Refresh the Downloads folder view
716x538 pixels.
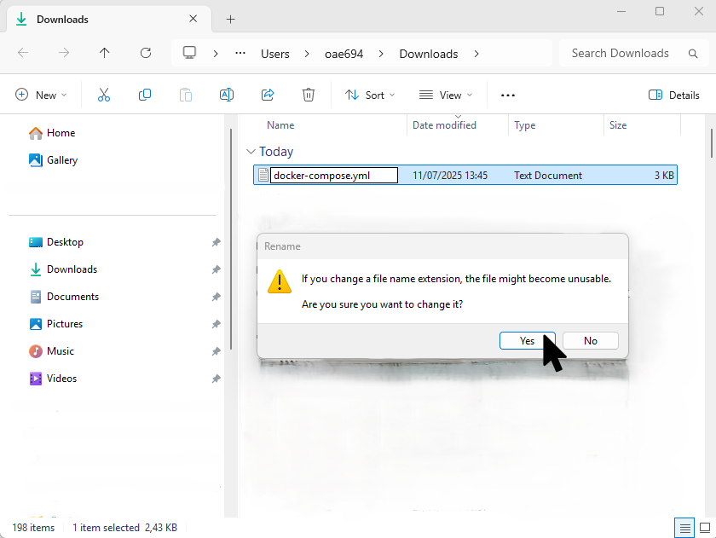[x=146, y=54]
